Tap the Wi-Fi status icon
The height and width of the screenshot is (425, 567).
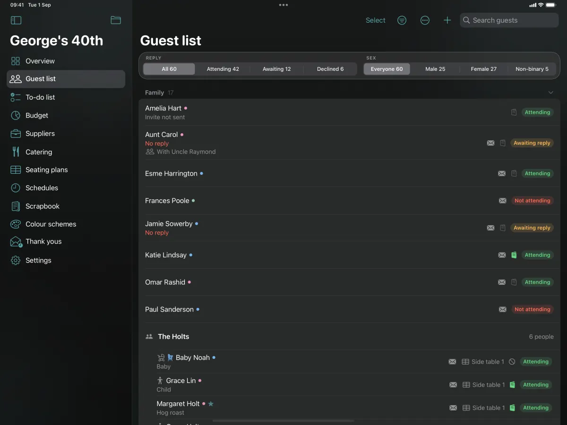tap(541, 5)
